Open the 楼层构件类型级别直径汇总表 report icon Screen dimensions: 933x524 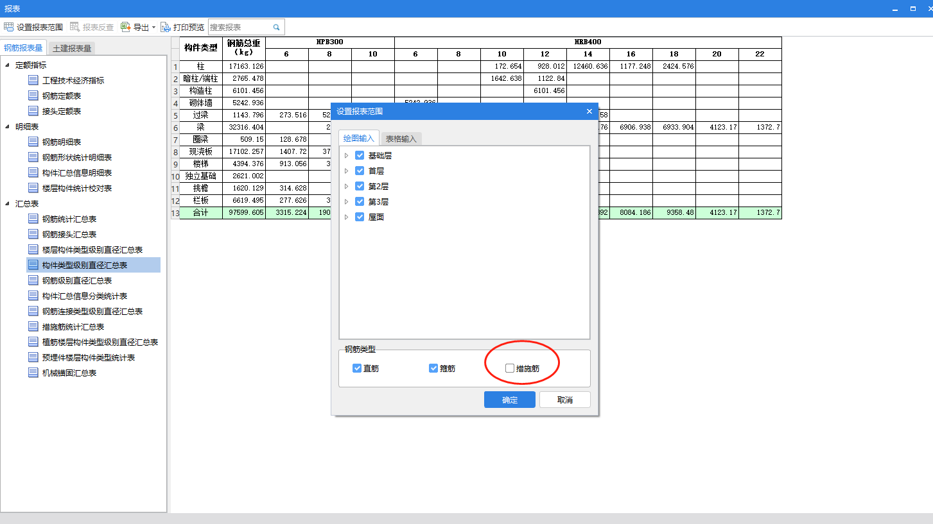tap(33, 249)
